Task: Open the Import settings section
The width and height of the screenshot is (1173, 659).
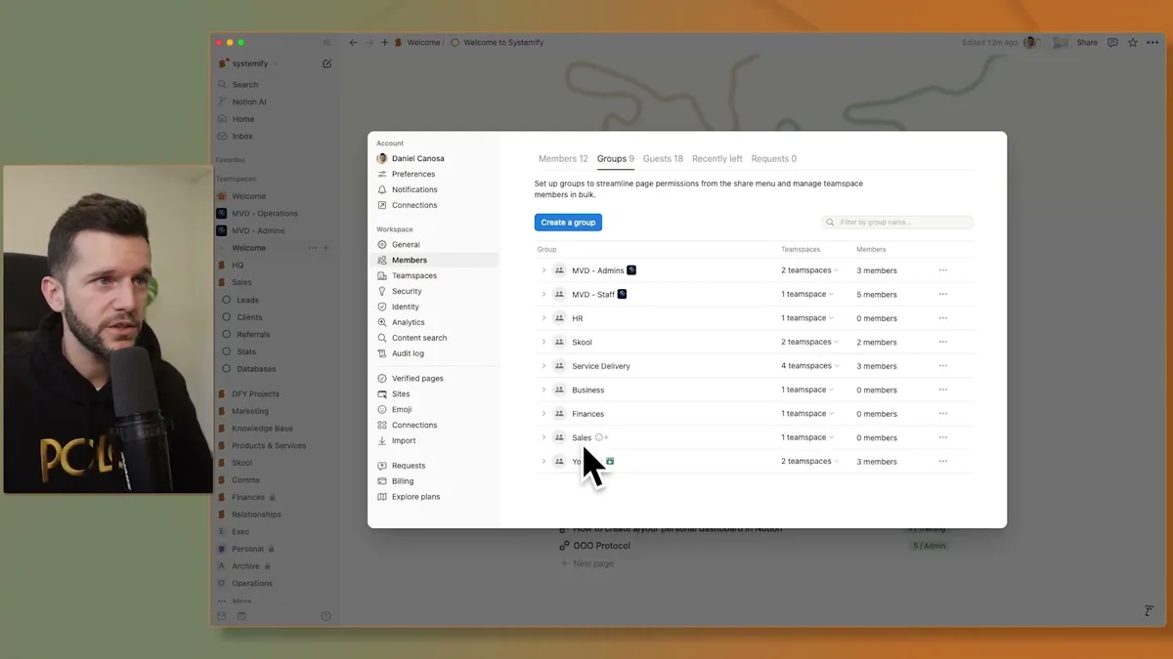Action: [x=406, y=440]
